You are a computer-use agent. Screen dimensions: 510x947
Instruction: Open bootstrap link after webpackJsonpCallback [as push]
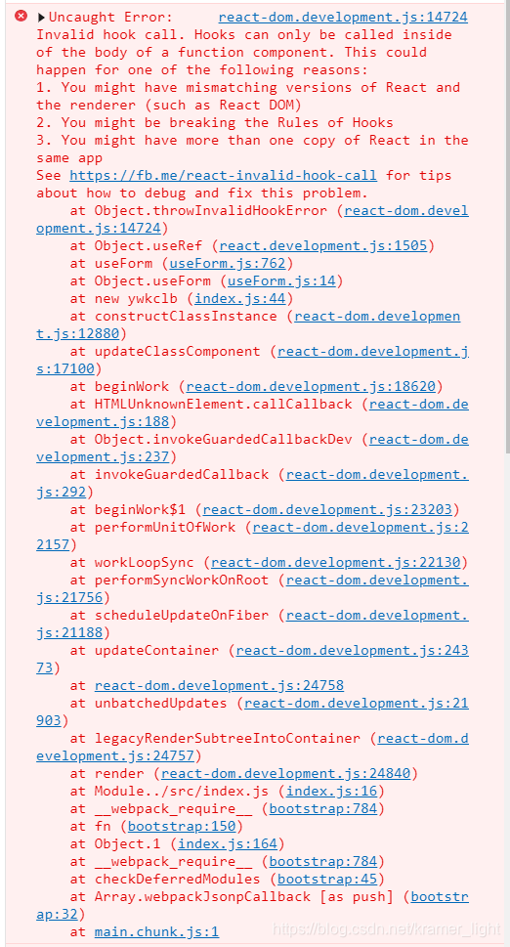tap(440, 896)
